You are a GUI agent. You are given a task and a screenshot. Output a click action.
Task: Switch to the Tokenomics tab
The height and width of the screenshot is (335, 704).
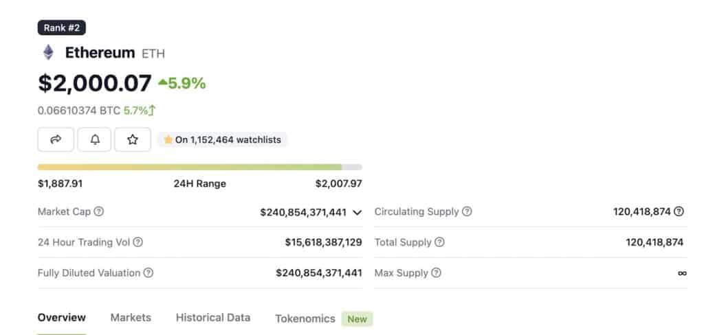click(305, 319)
